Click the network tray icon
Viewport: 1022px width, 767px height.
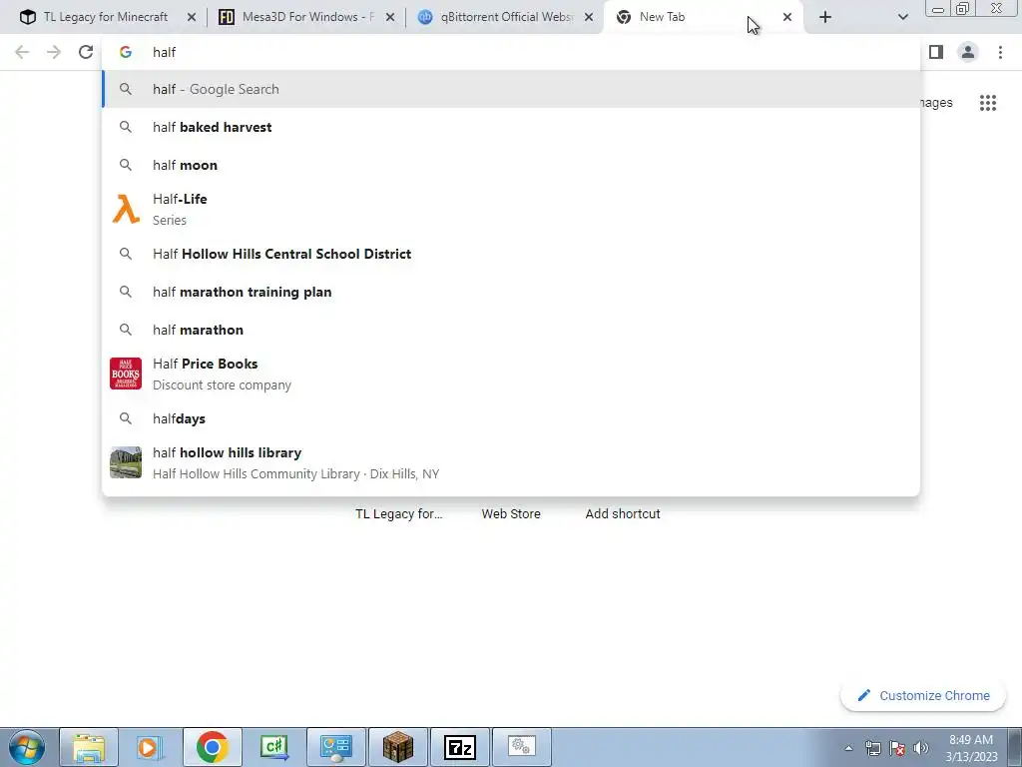pos(872,748)
